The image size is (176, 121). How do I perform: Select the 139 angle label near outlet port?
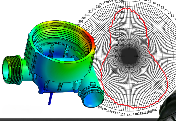pos(100,107)
